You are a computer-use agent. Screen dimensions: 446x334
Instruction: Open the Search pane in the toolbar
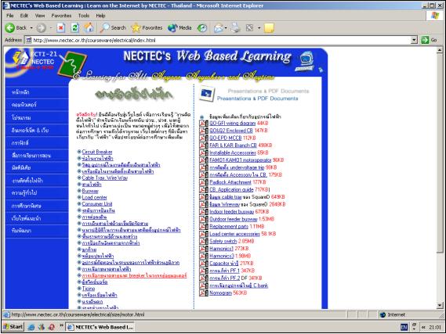(113, 28)
